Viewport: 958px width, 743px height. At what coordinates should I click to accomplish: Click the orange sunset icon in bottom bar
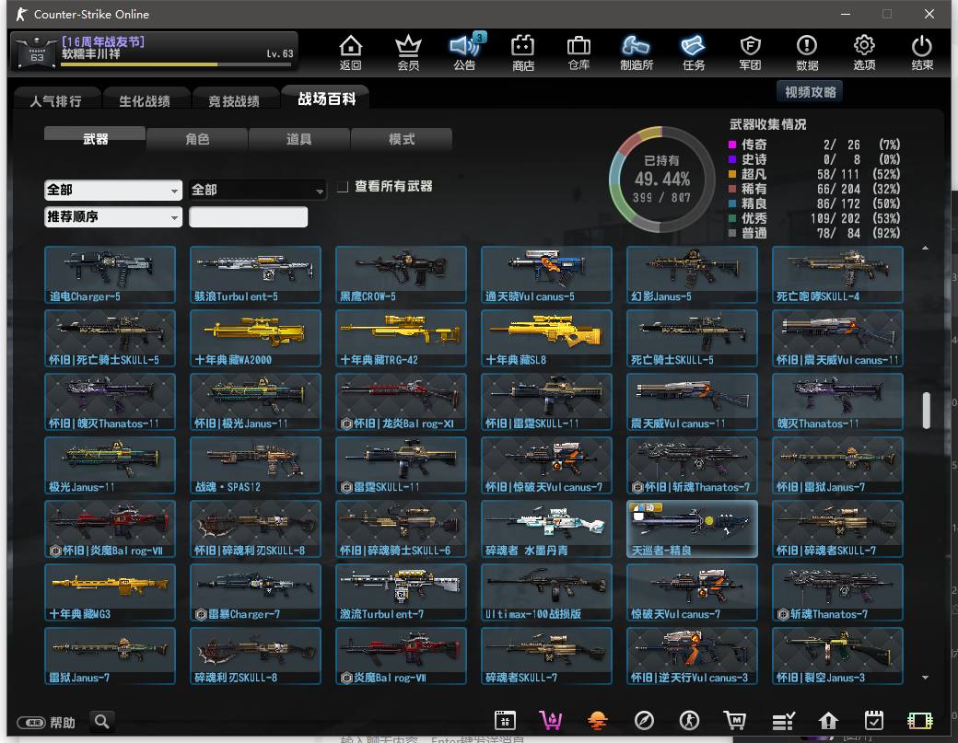point(597,720)
